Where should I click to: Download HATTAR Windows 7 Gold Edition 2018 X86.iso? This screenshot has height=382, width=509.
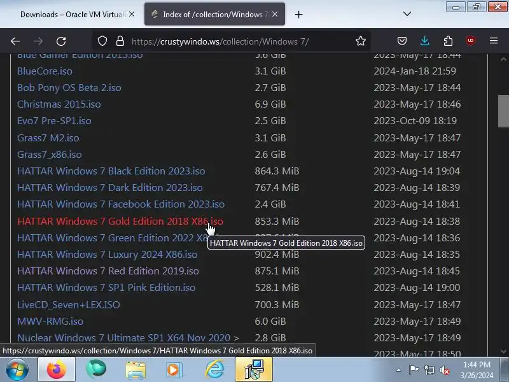120,222
